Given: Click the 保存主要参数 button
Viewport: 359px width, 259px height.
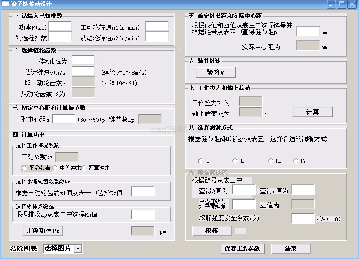Looking at the screenshot, I should pyautogui.click(x=242, y=249).
